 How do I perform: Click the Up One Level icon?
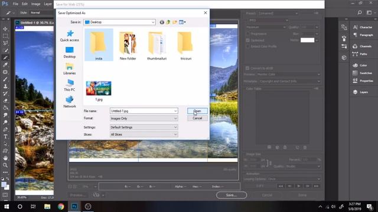click(x=168, y=22)
